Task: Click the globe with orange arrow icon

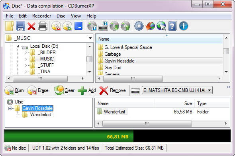Action: (x=150, y=26)
